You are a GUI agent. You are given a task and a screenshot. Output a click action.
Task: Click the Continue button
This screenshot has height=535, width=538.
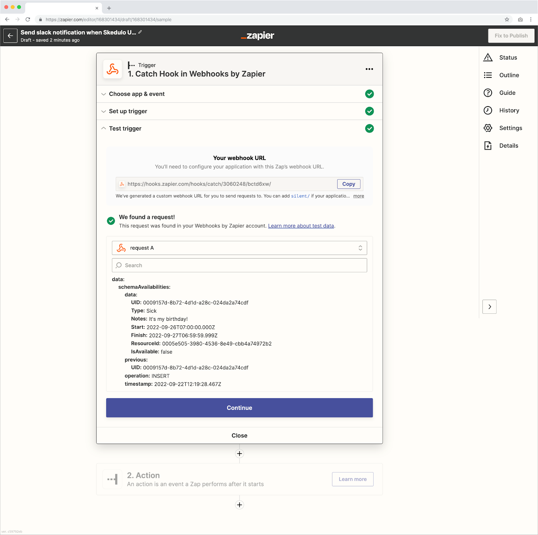click(x=239, y=408)
